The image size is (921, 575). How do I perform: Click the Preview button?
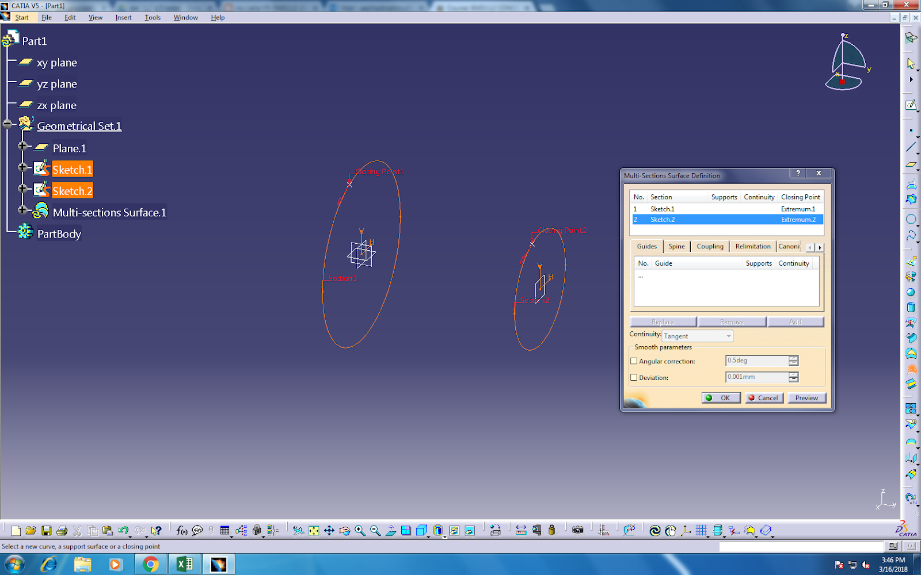click(x=807, y=397)
